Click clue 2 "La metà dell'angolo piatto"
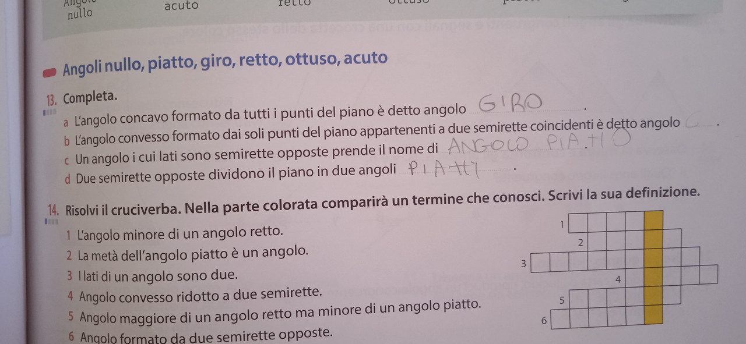 point(188,253)
